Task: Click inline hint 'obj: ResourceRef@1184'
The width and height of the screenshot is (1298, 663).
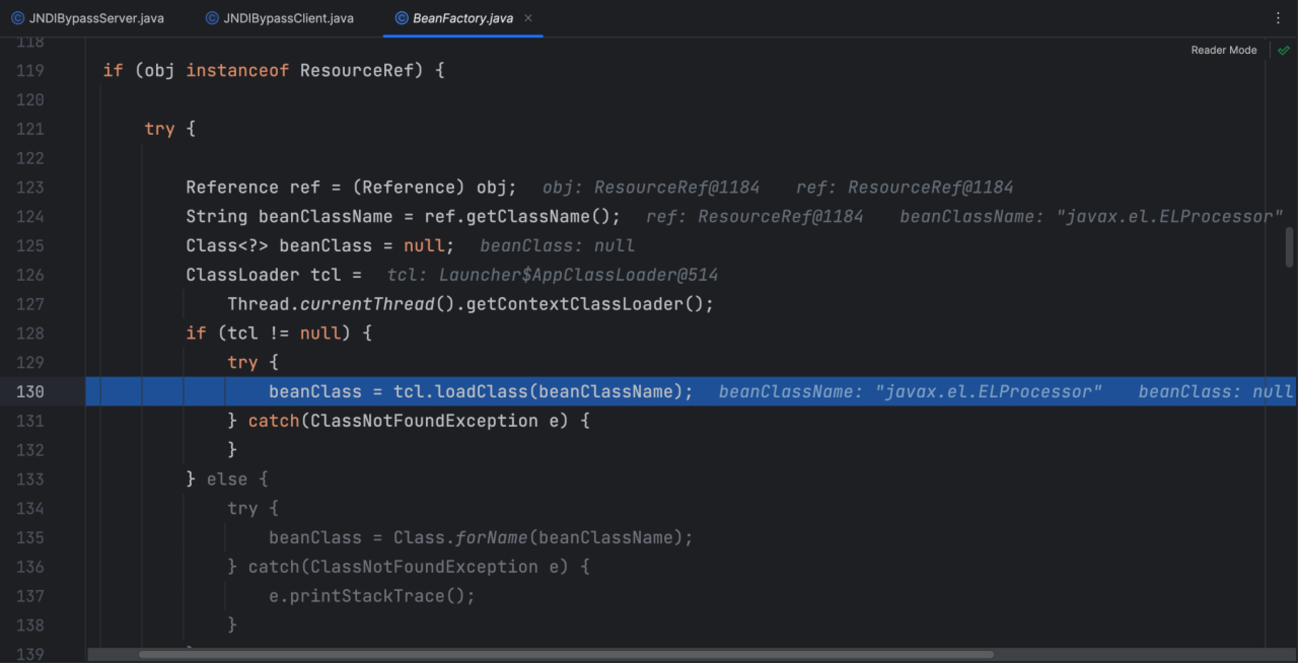Action: 651,188
